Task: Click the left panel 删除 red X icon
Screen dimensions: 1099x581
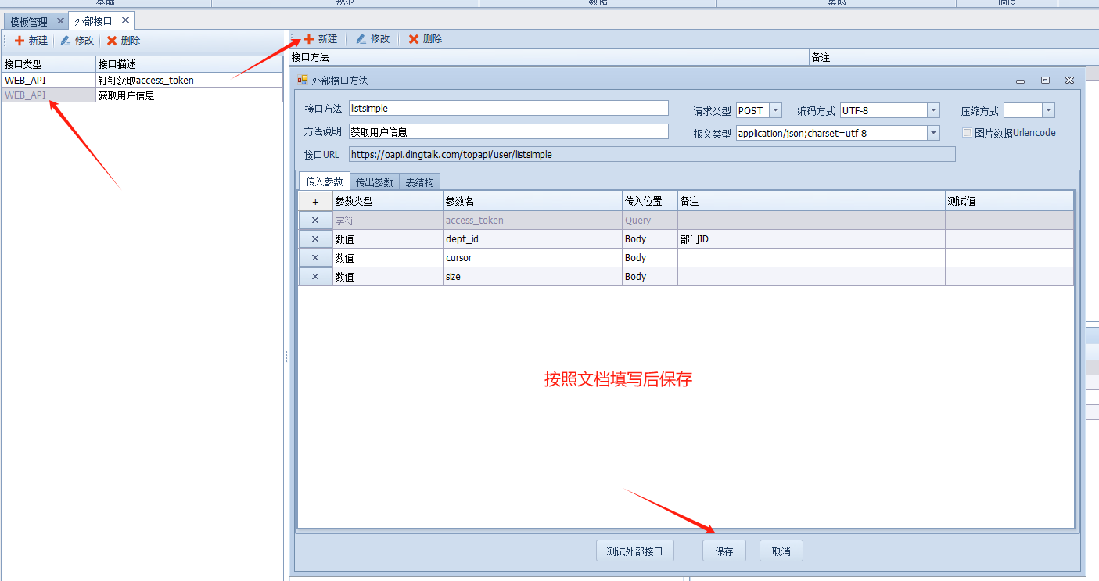Action: (112, 41)
